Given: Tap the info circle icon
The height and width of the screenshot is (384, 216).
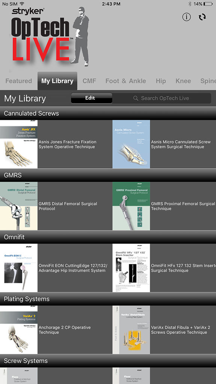Looking at the screenshot, I should click(186, 17).
